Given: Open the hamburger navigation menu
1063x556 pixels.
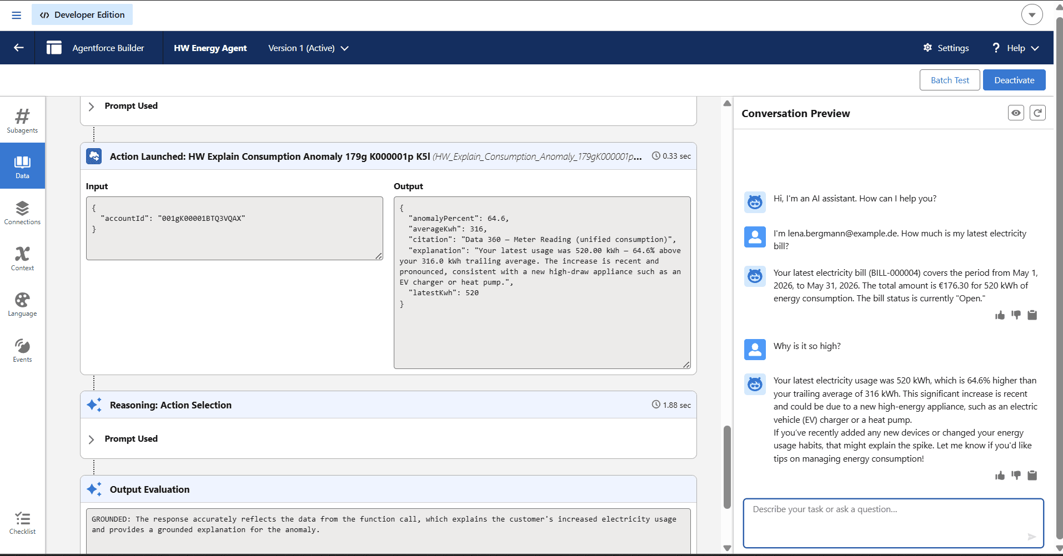Looking at the screenshot, I should pyautogui.click(x=17, y=15).
